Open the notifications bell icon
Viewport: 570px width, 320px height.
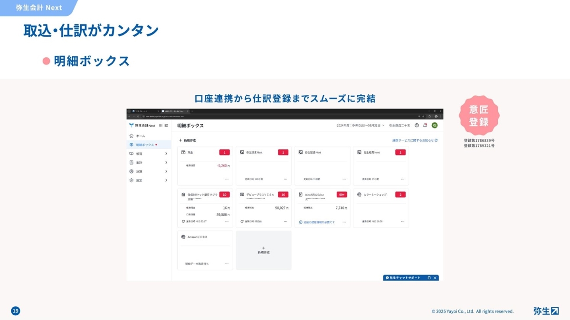click(x=425, y=126)
